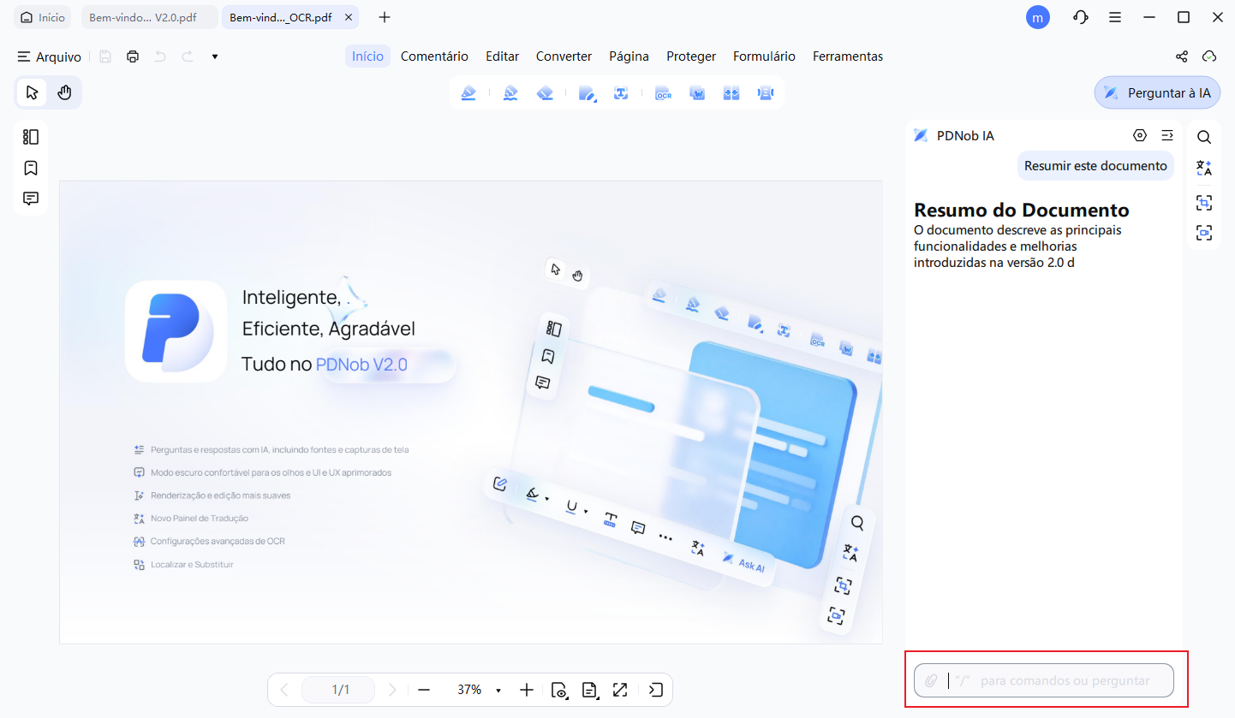
Task: Select the eraser tool icon
Action: pos(545,93)
